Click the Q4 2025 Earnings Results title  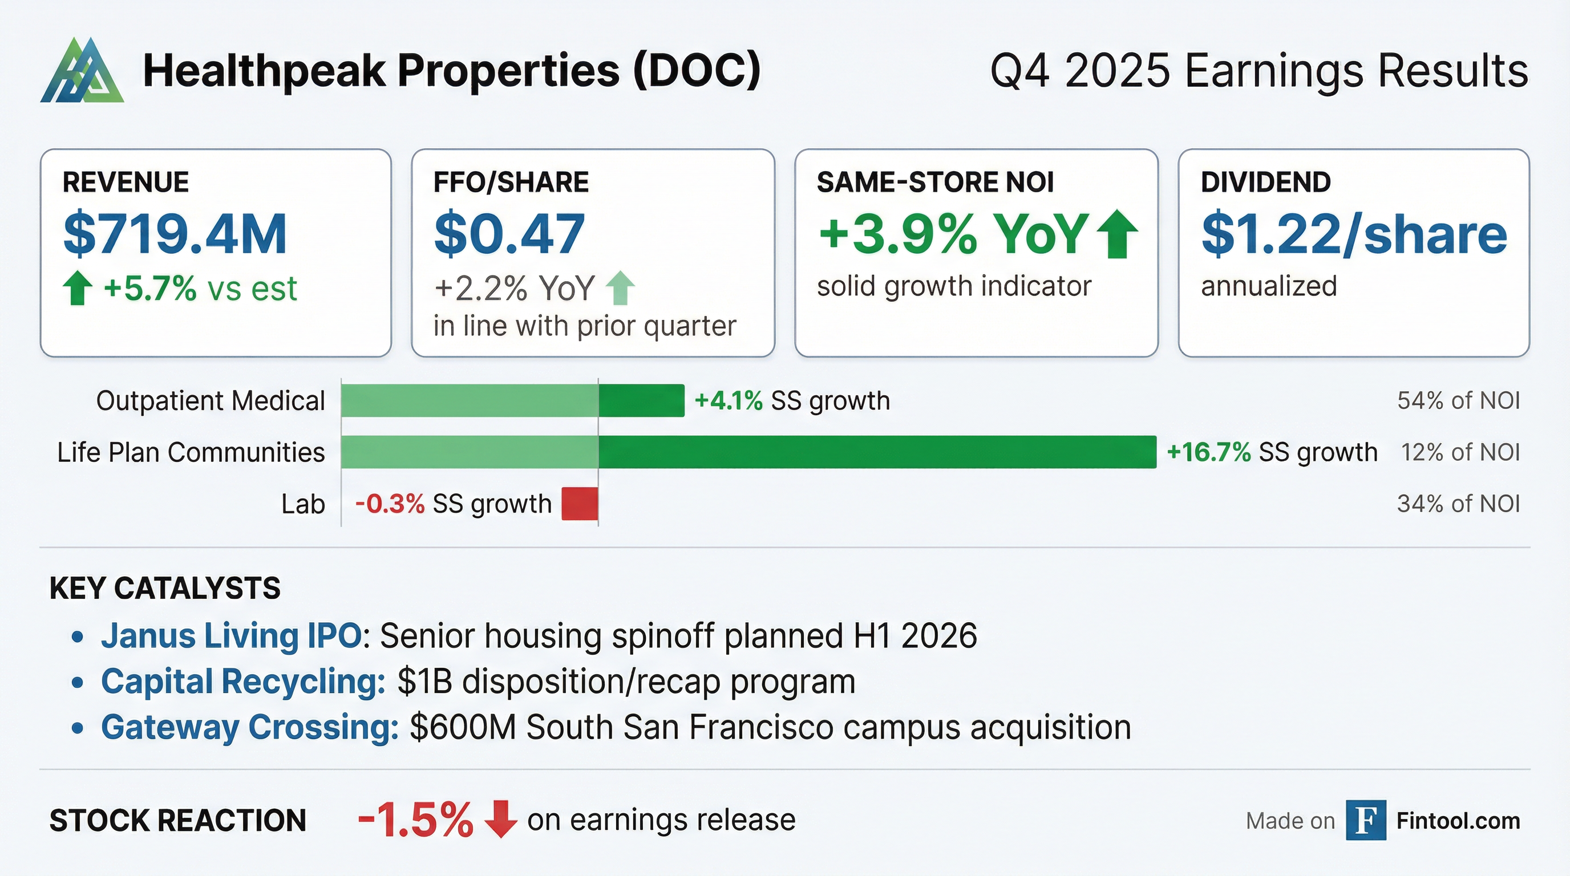tap(1259, 71)
